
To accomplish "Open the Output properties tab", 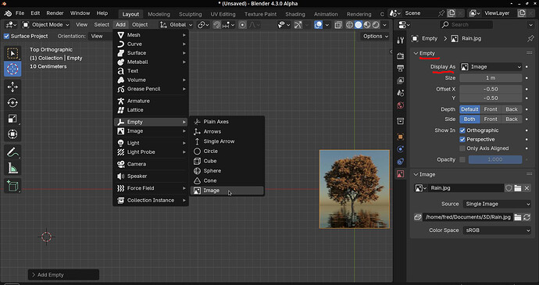I will (400, 68).
